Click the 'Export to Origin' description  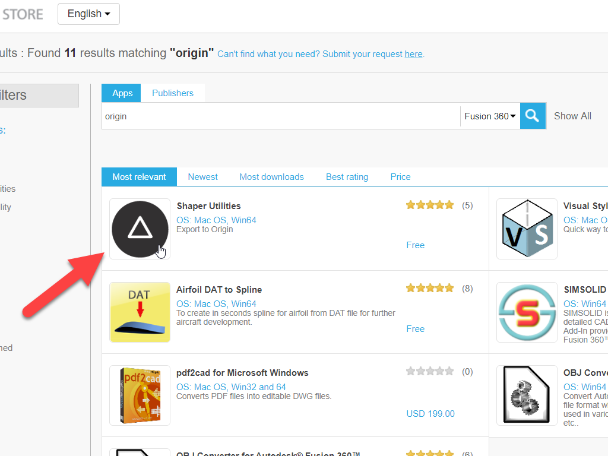click(205, 229)
